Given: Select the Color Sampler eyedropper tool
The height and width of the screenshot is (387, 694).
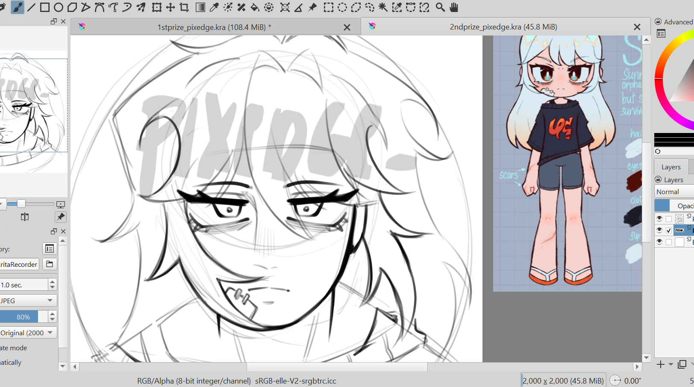Looking at the screenshot, I should click(214, 7).
